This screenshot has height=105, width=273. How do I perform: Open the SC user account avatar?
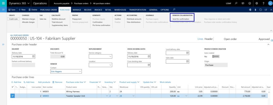coord(270,3)
